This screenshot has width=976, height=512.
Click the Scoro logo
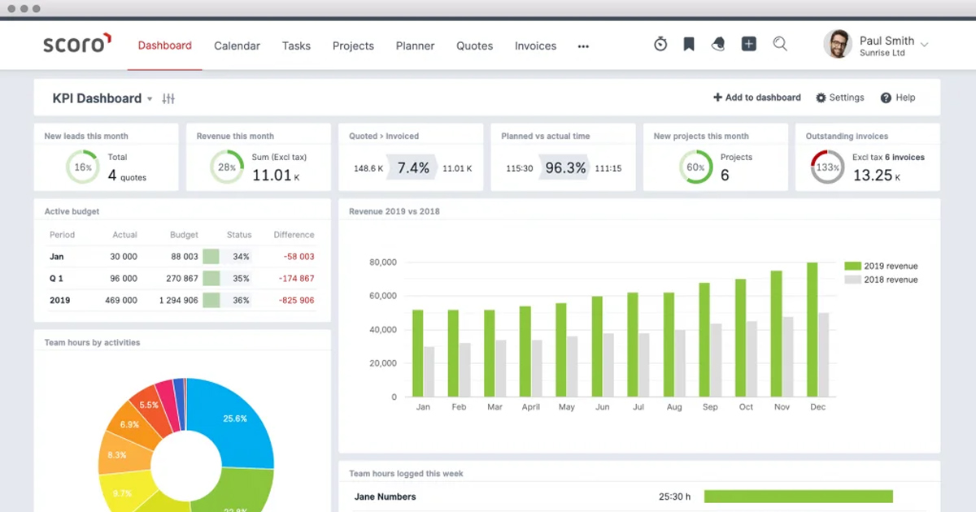76,45
